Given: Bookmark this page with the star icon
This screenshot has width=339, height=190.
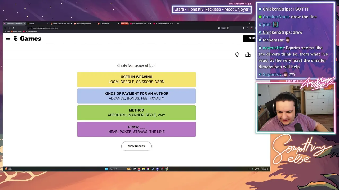Looking at the screenshot, I should 228,28.
